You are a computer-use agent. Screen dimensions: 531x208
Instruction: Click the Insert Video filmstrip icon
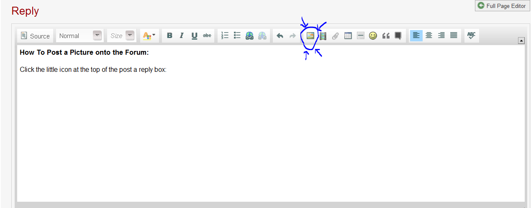click(x=323, y=36)
